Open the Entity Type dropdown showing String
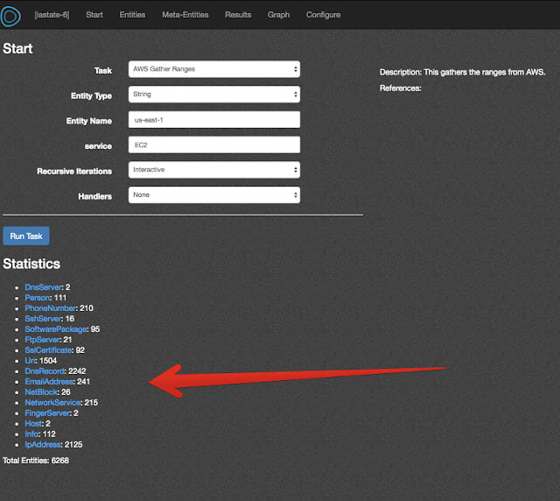The height and width of the screenshot is (501, 560). pyautogui.click(x=214, y=94)
